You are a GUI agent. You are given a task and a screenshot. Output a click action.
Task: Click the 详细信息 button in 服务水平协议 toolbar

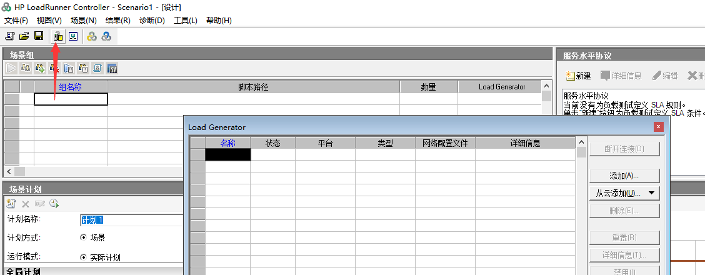pos(621,76)
